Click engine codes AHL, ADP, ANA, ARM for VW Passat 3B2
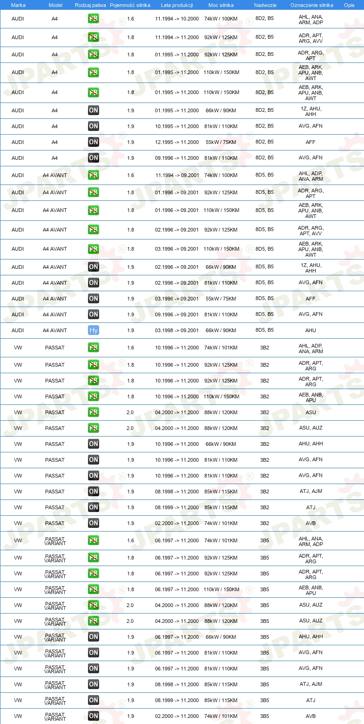 310,348
